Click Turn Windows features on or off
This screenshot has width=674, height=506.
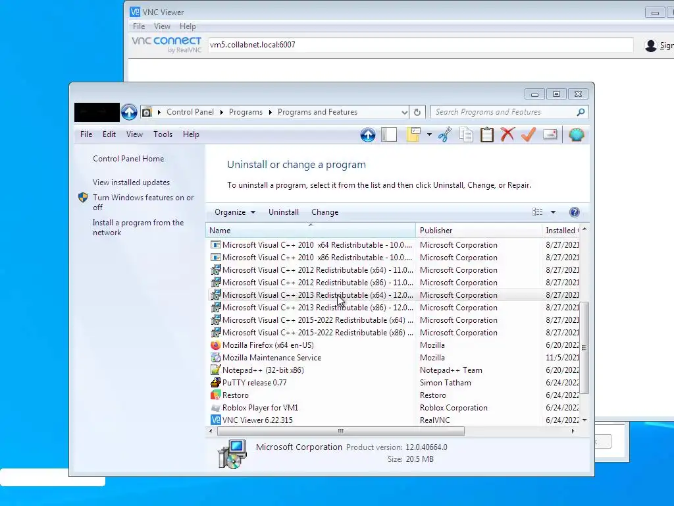pyautogui.click(x=143, y=202)
